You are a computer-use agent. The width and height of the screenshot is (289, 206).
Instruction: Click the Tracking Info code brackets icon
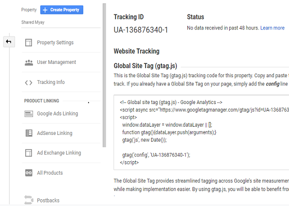tap(28, 82)
